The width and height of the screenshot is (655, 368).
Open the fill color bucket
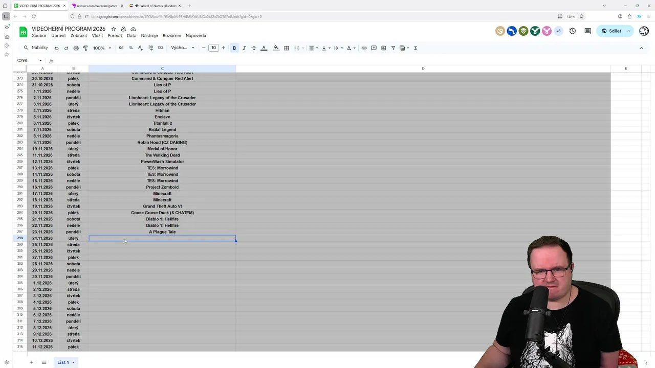[276, 48]
